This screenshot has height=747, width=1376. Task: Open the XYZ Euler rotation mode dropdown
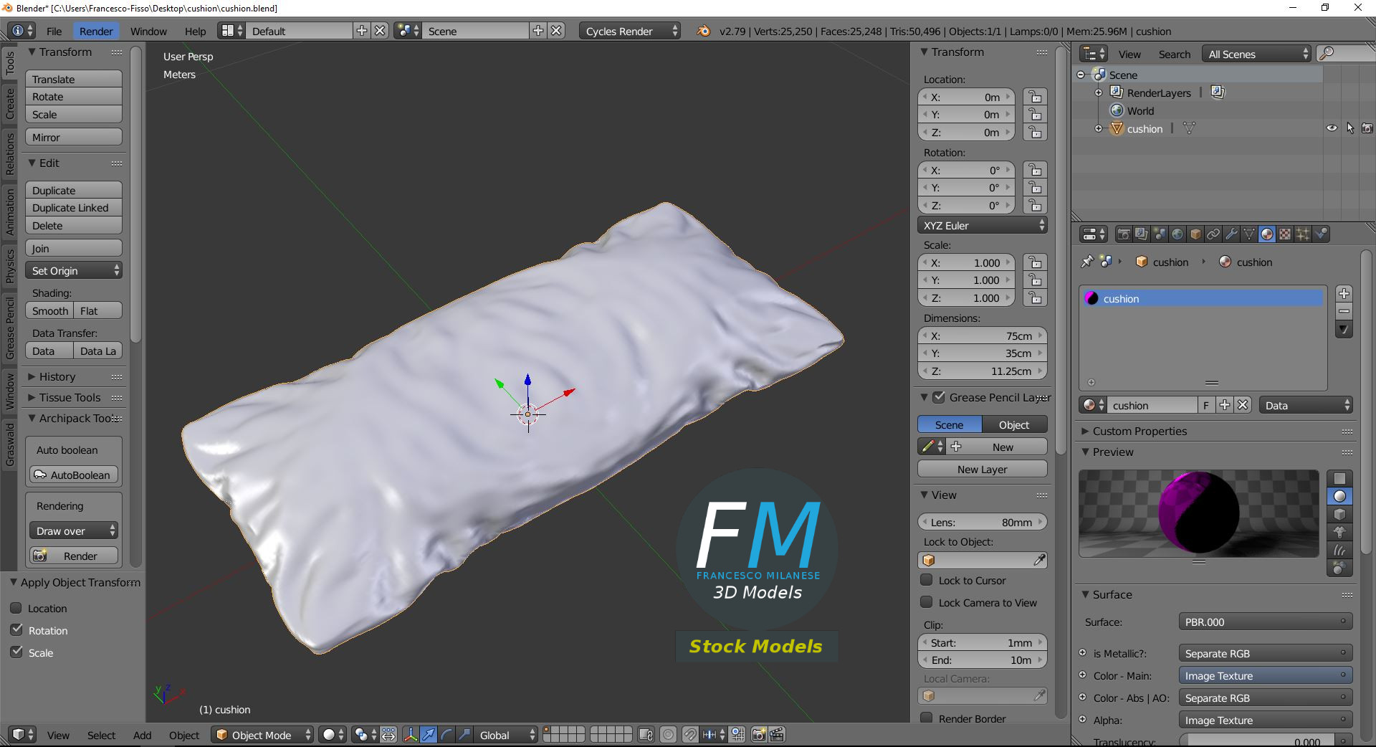coord(983,225)
